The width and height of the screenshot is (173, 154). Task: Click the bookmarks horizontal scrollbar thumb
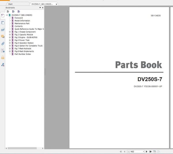[x=22, y=148]
